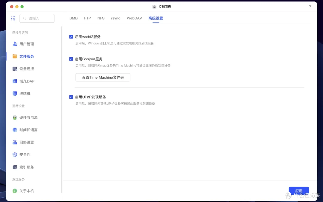This screenshot has width=323, height=202.
Task: Open the app grid launcher icon
Action: tap(13, 18)
